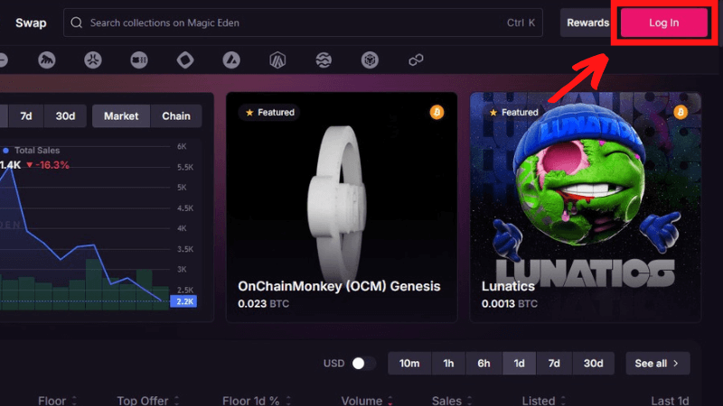Screen dimensions: 723x406
Task: Click the Ctrl K shortcut hint
Action: click(x=521, y=23)
